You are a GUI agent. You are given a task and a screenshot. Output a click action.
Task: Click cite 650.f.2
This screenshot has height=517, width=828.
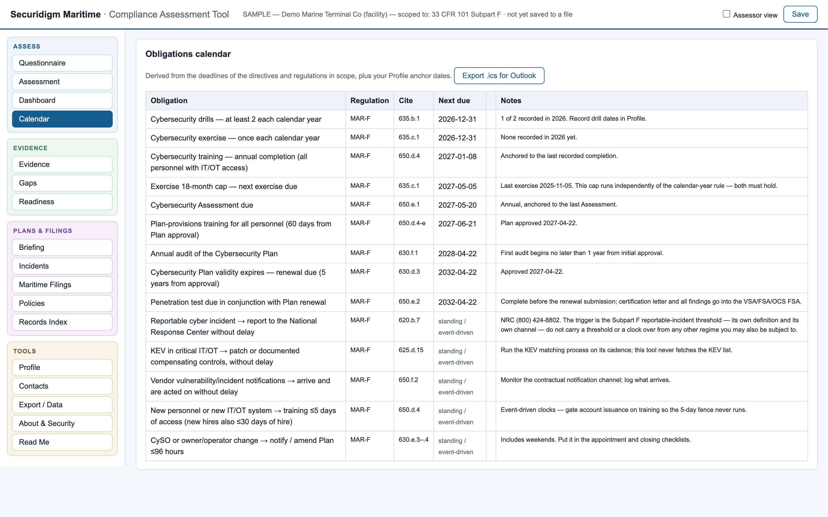(408, 380)
